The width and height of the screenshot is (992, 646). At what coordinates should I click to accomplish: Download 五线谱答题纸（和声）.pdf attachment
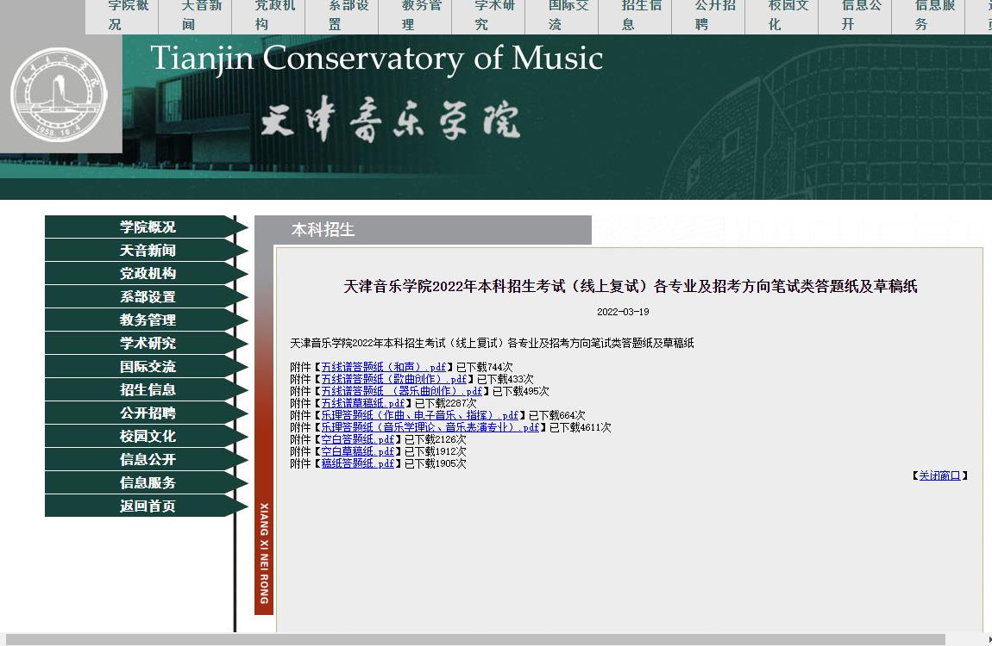pyautogui.click(x=383, y=367)
